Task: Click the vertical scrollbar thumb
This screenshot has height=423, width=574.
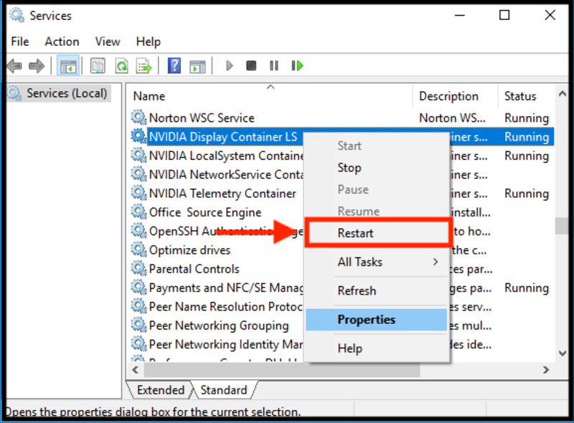Action: click(562, 226)
